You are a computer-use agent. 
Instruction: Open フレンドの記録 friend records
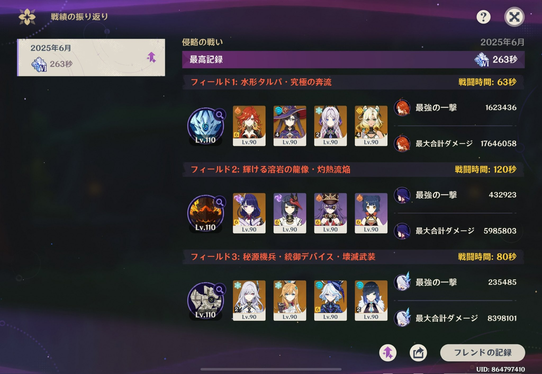482,353
